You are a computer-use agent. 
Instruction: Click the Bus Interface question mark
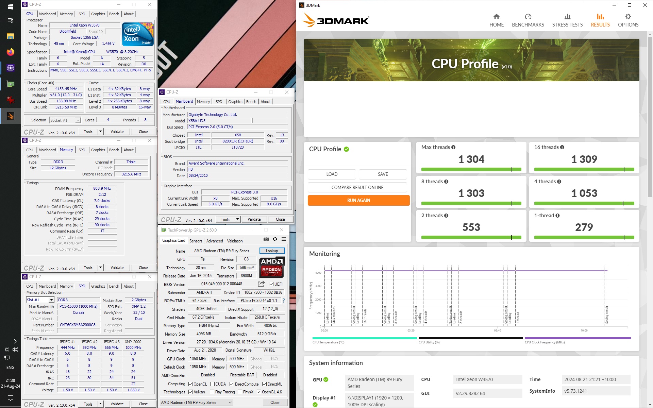284,301
